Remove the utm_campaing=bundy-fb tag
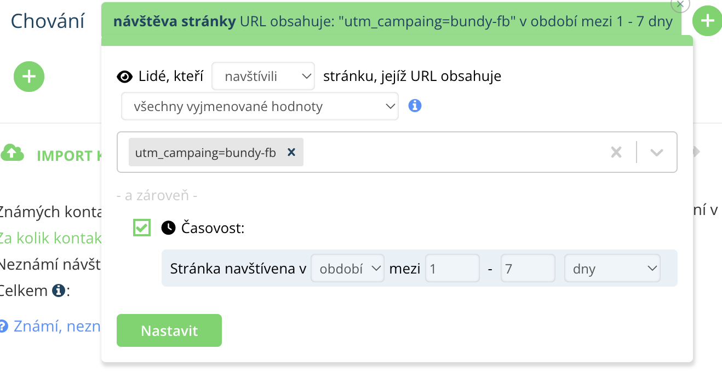This screenshot has height=372, width=722. (x=291, y=153)
